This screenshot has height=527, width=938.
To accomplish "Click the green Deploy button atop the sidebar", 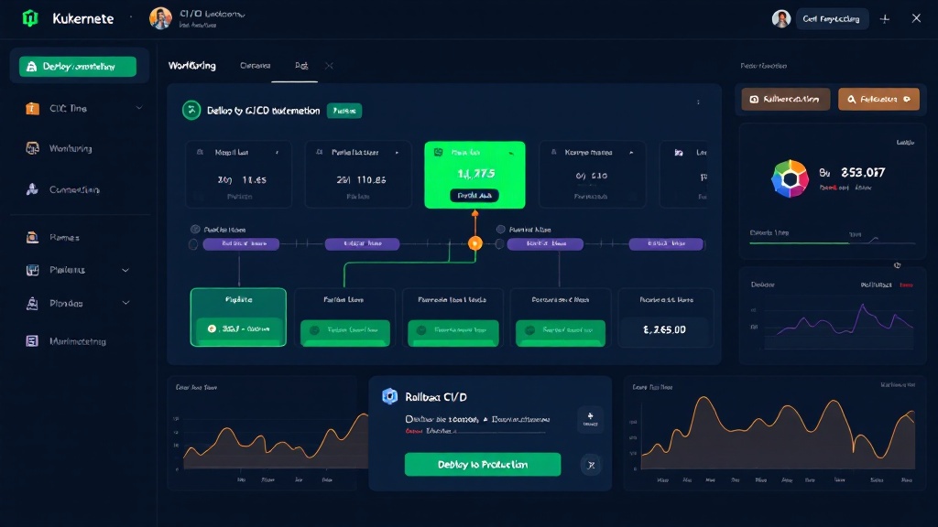I will [78, 66].
